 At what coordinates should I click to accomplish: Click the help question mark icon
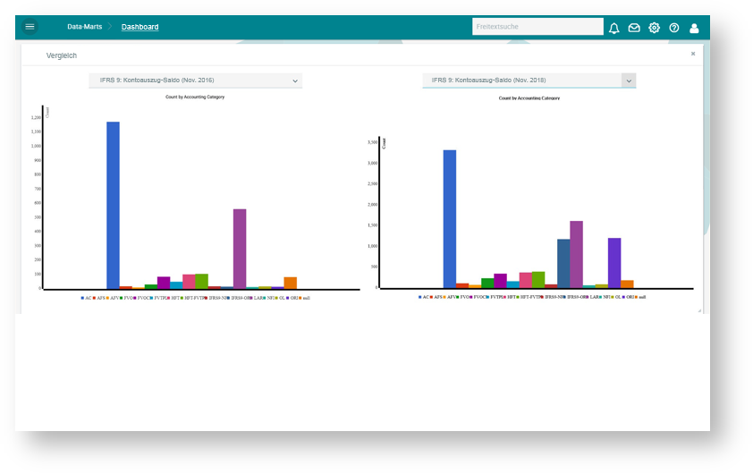674,28
